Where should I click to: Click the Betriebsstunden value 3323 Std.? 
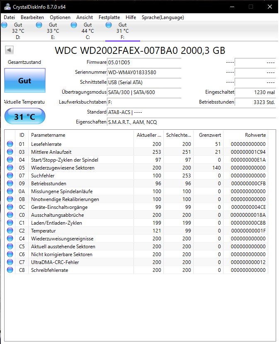point(255,102)
